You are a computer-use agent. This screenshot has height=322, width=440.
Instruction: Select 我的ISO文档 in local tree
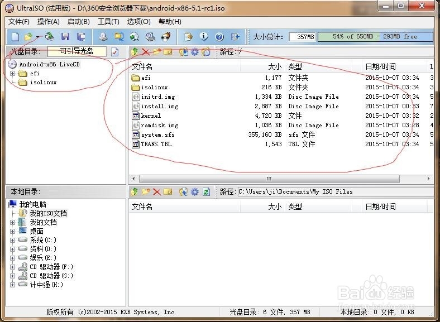48,213
